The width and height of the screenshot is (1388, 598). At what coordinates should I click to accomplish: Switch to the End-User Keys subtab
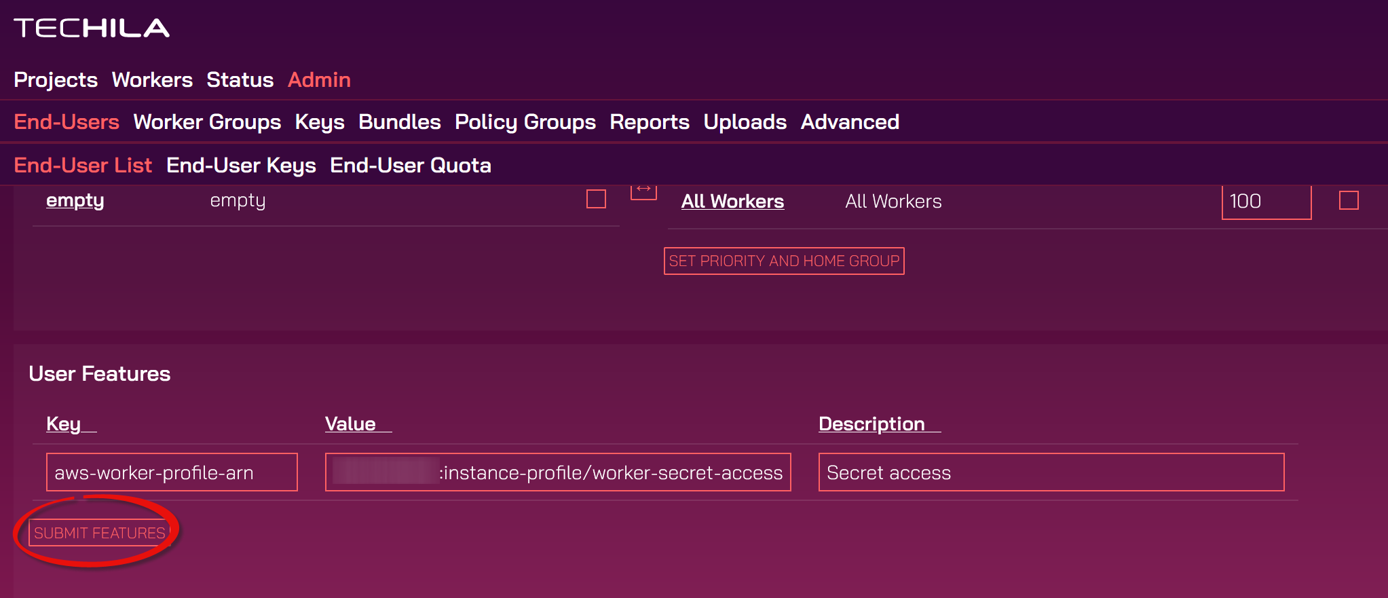pos(241,166)
